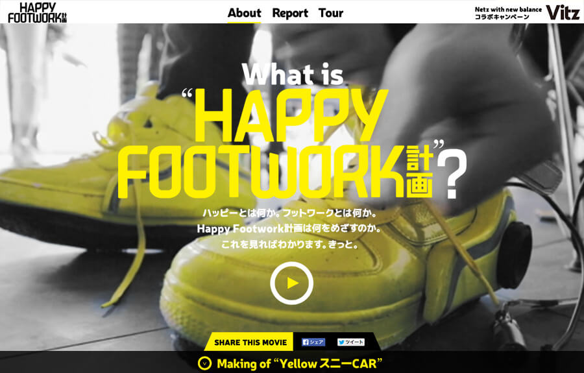This screenshot has height=373, width=584.
Task: Go to the Tour page
Action: (x=331, y=13)
